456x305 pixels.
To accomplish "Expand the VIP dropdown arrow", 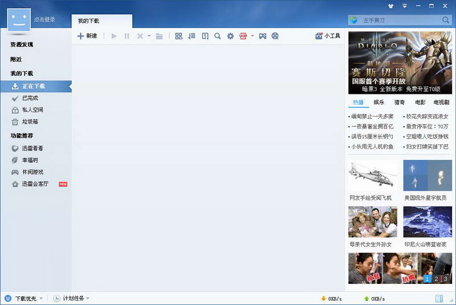I will coord(253,36).
